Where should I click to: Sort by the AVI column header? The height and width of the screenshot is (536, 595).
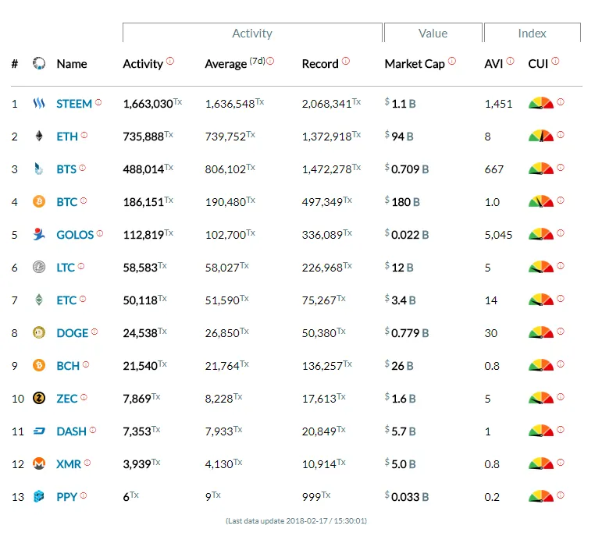[x=493, y=64]
